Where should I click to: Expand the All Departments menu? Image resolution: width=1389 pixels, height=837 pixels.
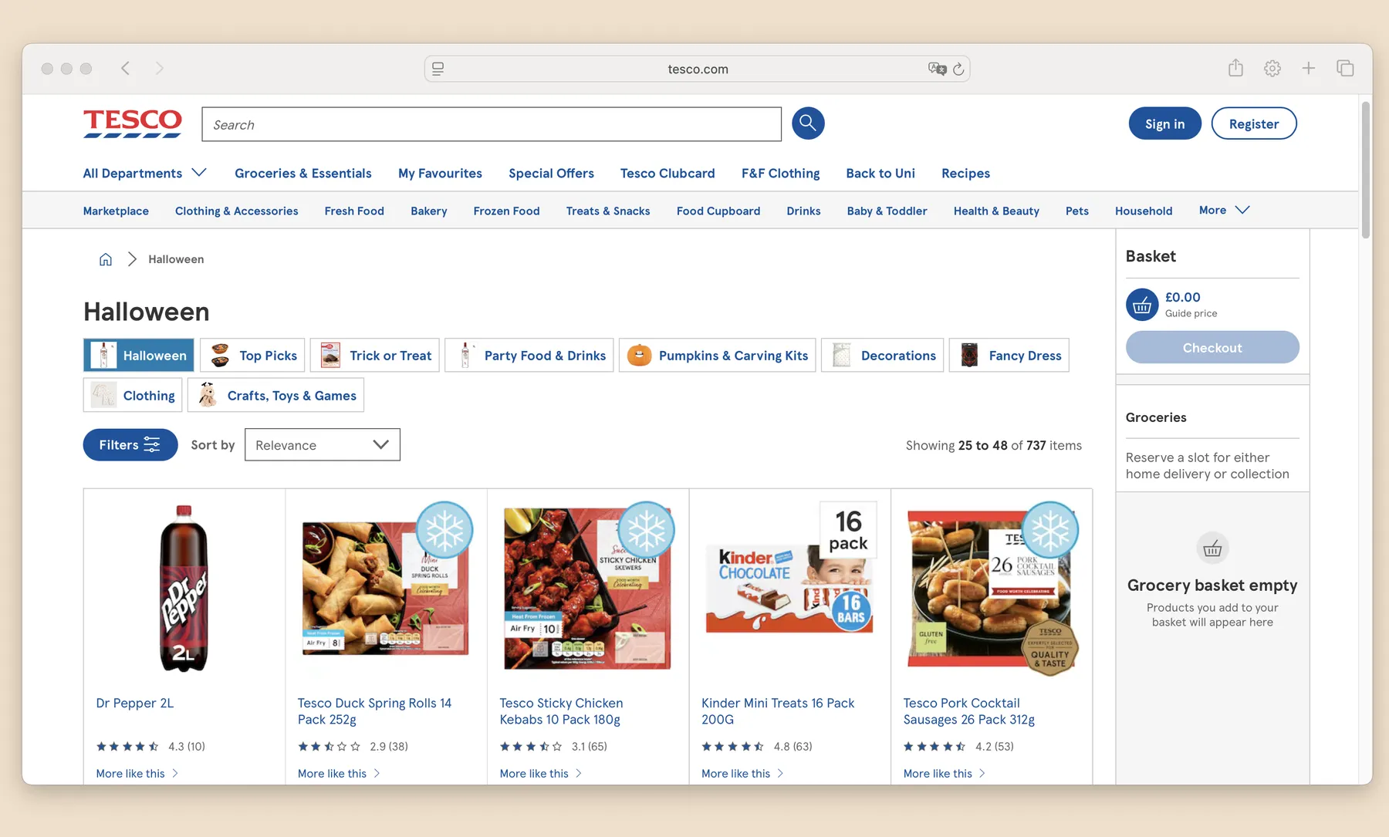click(145, 173)
